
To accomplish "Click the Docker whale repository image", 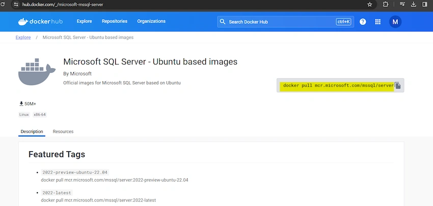I will coord(37,72).
